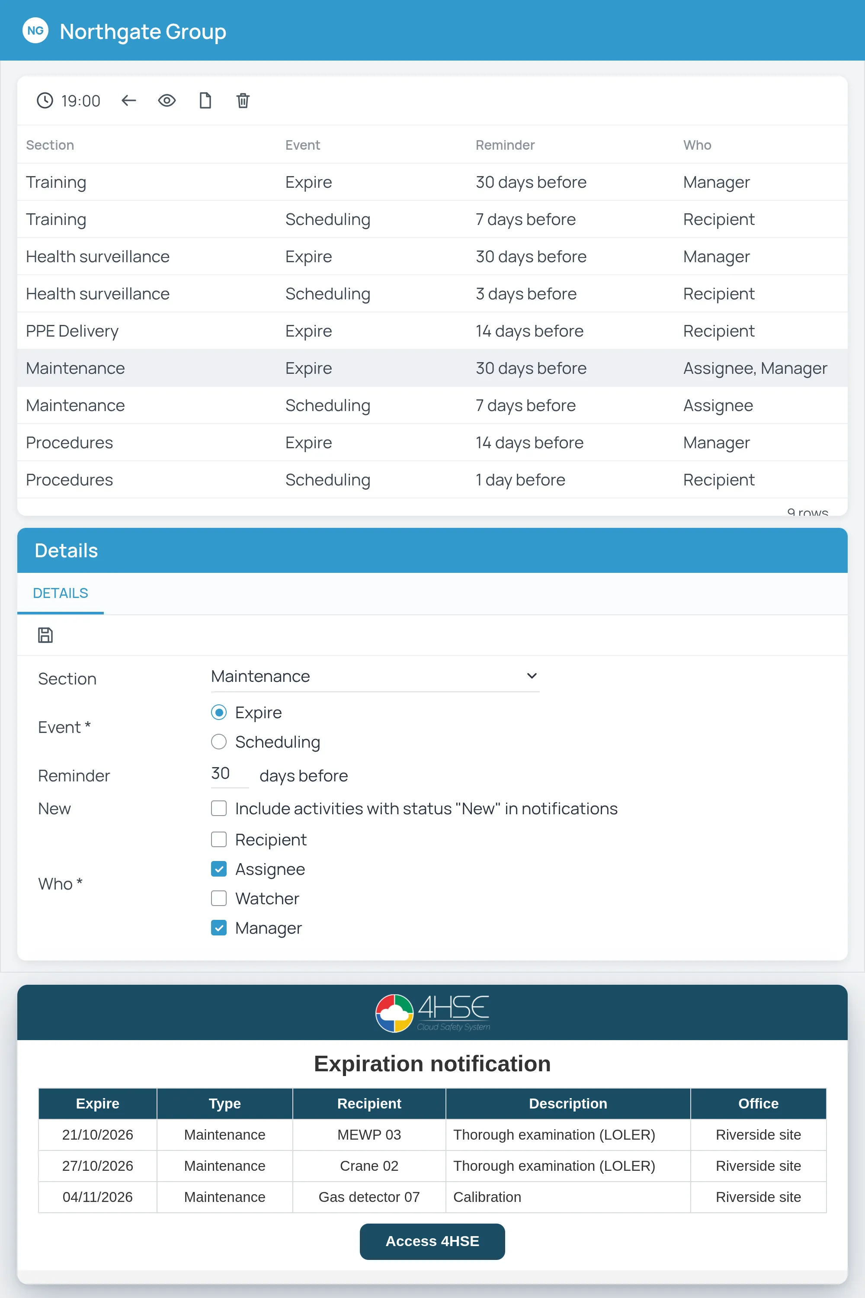Screen dimensions: 865x1298
Task: Edit the reminder days field showing 30
Action: [230, 774]
